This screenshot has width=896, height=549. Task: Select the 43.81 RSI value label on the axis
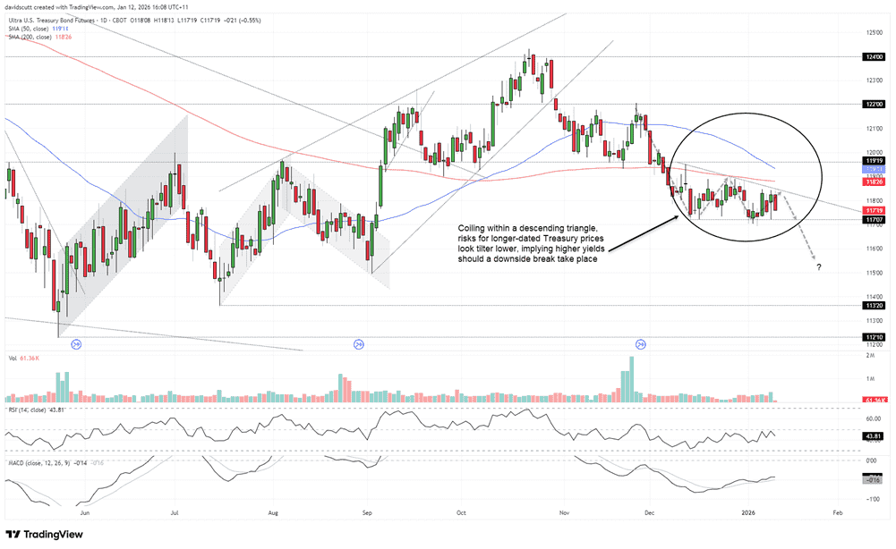click(875, 436)
